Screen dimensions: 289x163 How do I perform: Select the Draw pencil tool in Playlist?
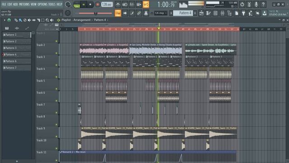pos(16,20)
